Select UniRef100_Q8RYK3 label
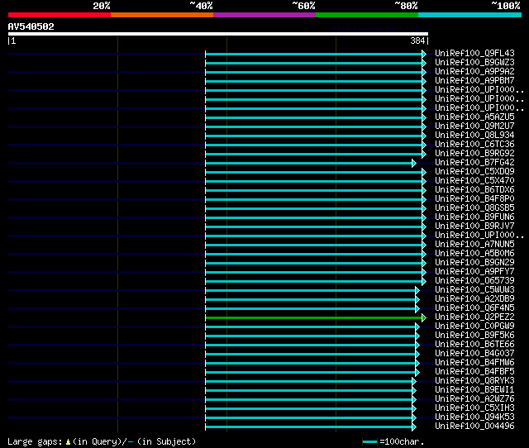Screen dimensions: 529x448 (474, 381)
